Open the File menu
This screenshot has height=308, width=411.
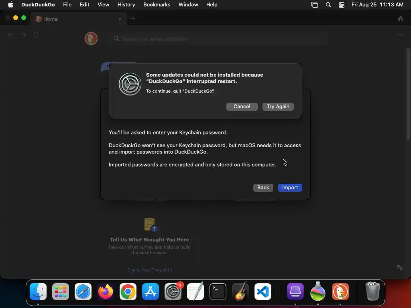pos(67,5)
